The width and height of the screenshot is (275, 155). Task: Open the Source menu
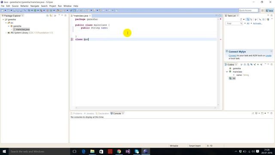click(15, 6)
